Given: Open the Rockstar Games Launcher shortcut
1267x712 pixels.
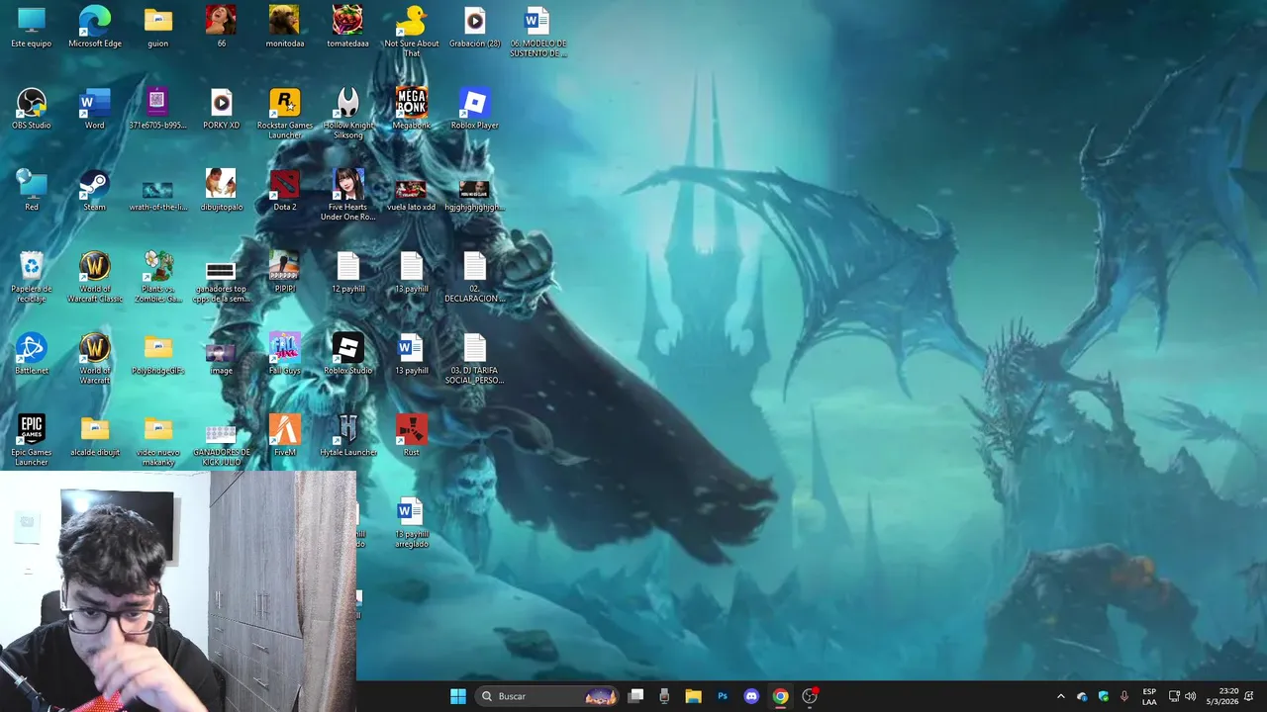Looking at the screenshot, I should click(x=284, y=114).
